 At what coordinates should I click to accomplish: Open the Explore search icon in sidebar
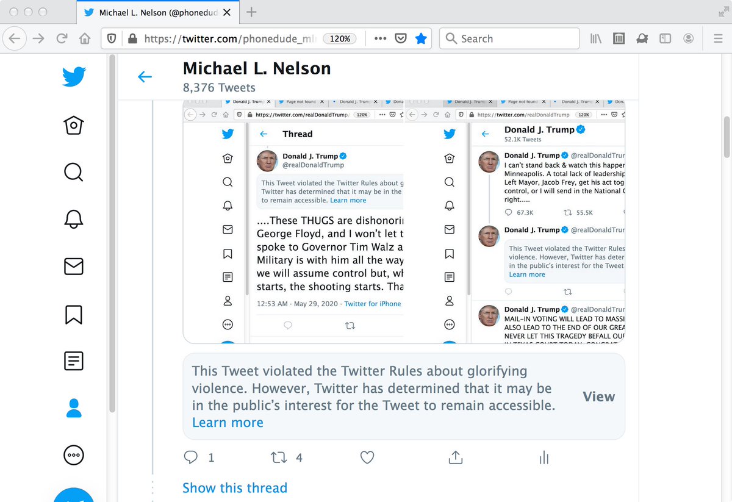[73, 171]
